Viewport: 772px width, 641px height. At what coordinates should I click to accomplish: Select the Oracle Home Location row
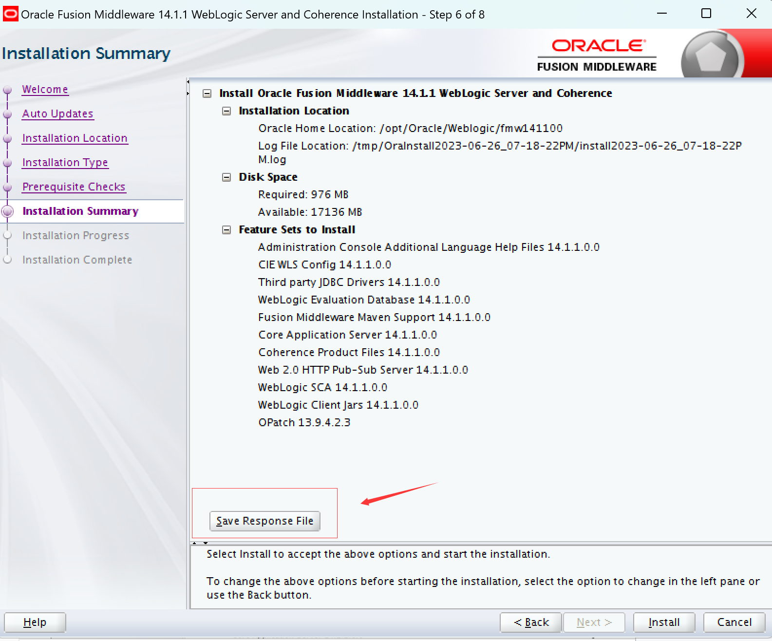click(x=411, y=129)
